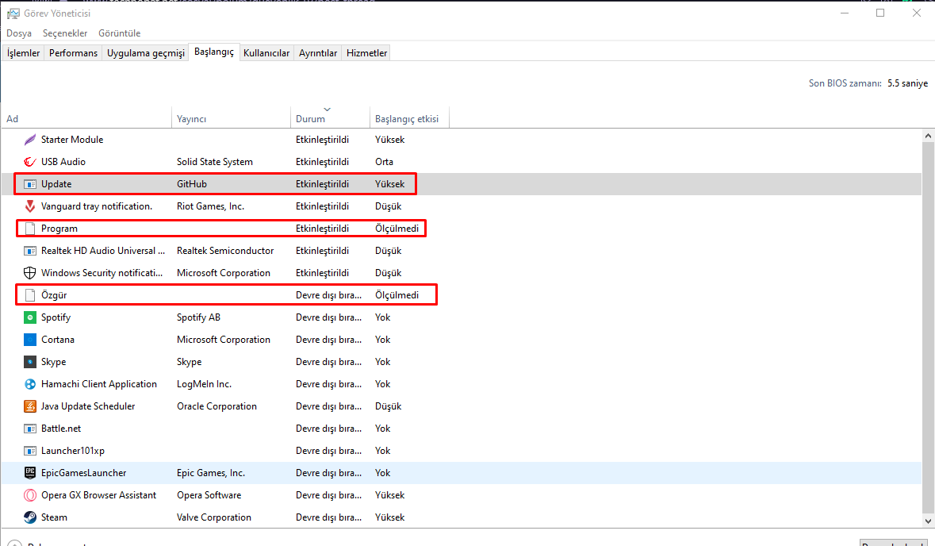Sort by the Durum column header
Image resolution: width=935 pixels, height=546 pixels.
pos(331,117)
